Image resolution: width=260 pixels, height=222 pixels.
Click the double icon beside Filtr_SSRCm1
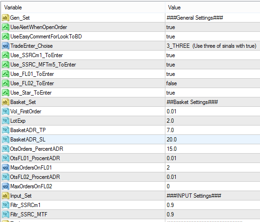click(x=5, y=205)
